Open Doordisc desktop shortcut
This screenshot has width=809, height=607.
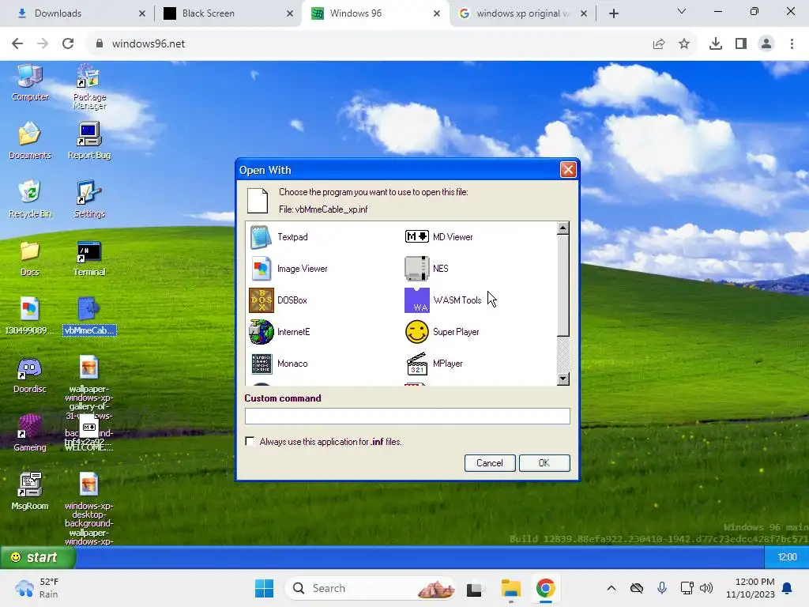(30, 375)
